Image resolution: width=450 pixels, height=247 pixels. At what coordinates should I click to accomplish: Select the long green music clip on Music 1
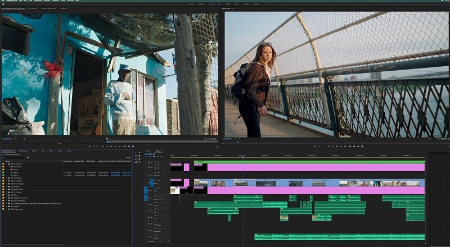pos(339,237)
